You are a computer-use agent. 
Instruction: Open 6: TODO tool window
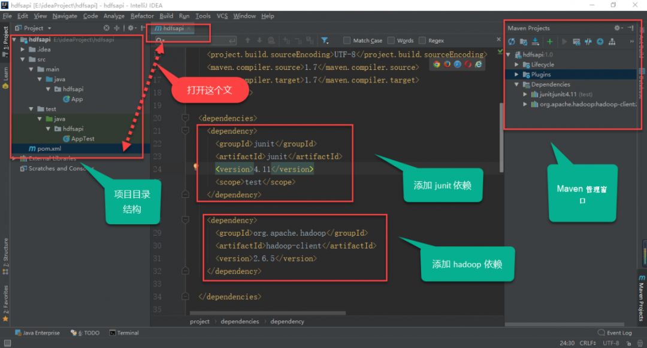click(x=85, y=333)
